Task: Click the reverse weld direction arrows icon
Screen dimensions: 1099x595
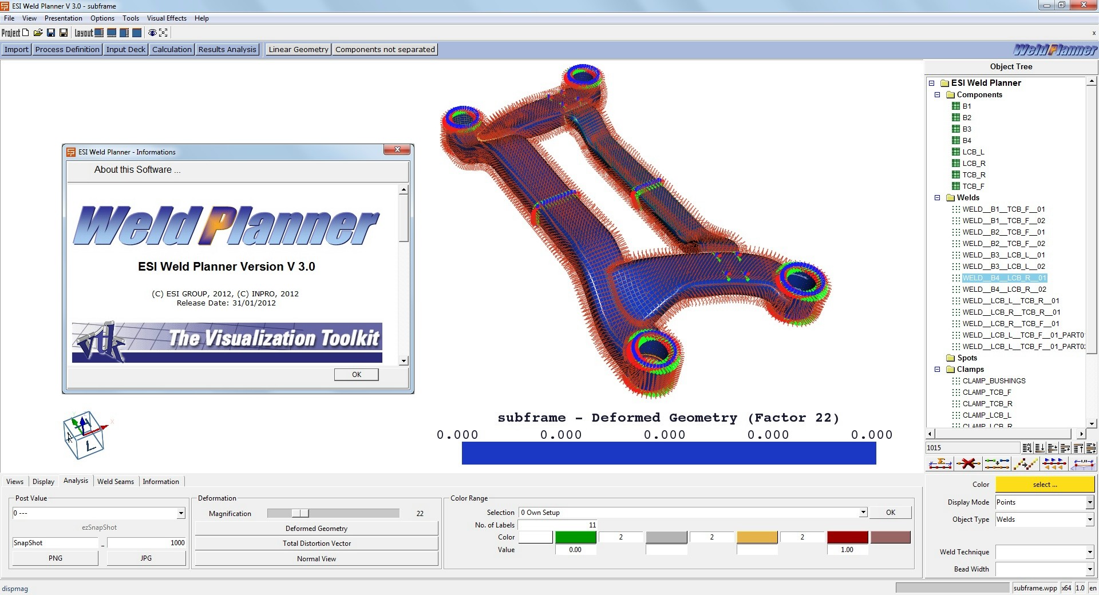Action: tap(1054, 463)
